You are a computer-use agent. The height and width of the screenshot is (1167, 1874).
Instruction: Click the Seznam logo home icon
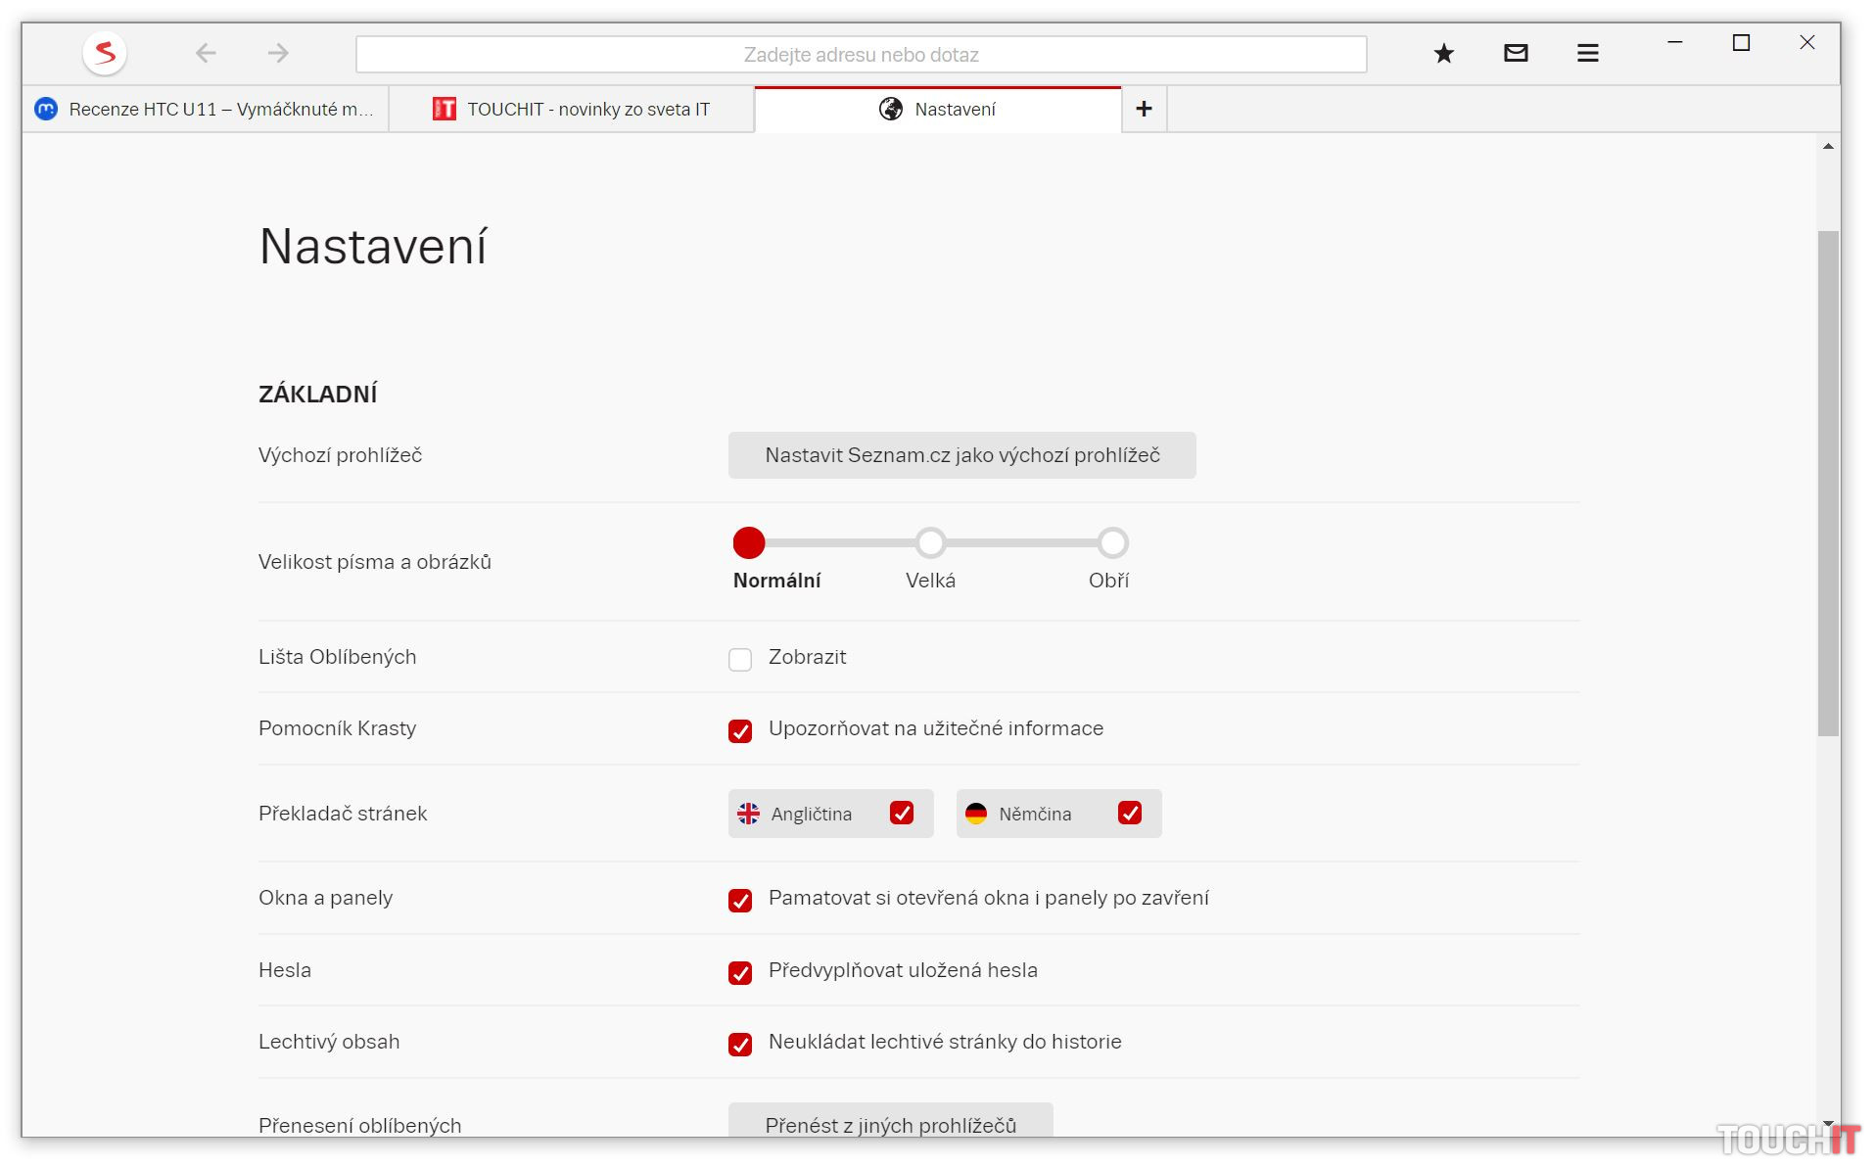pos(105,53)
